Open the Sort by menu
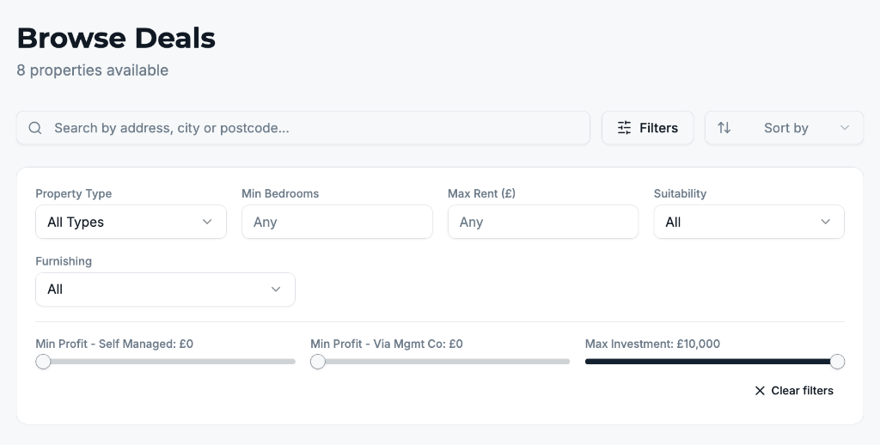 (x=784, y=128)
